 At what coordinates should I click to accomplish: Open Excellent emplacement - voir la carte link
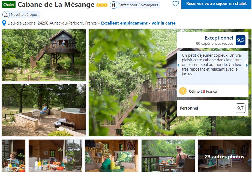pos(138,23)
